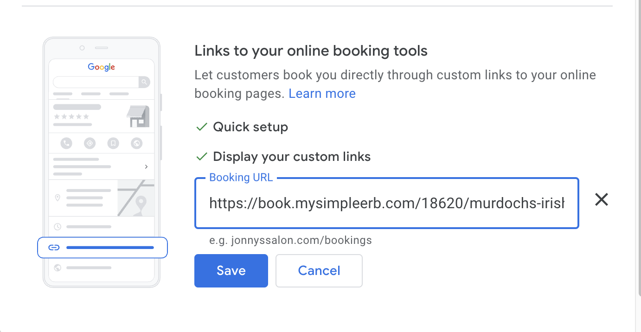Click the green checkmark beside Quick setup
Screen dimensions: 641x332
201,127
